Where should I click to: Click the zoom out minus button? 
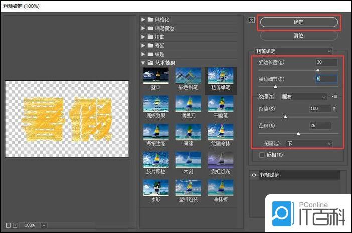[x=9, y=225]
